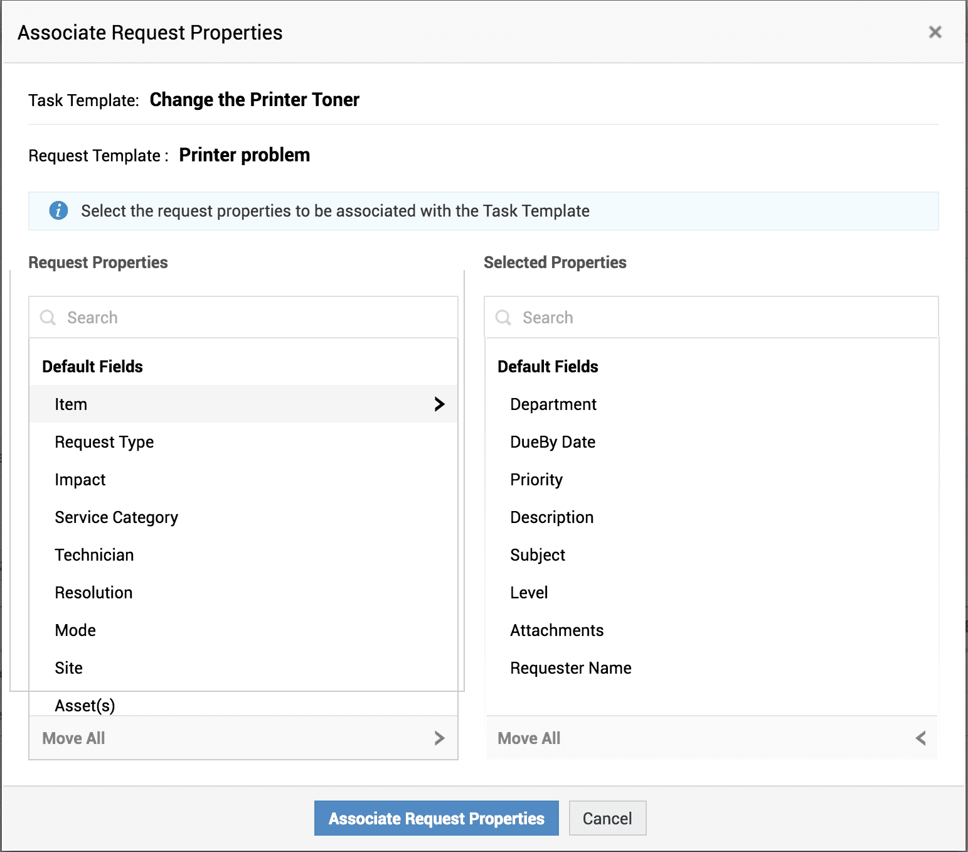968x852 pixels.
Task: Cancel the property association
Action: pos(607,818)
